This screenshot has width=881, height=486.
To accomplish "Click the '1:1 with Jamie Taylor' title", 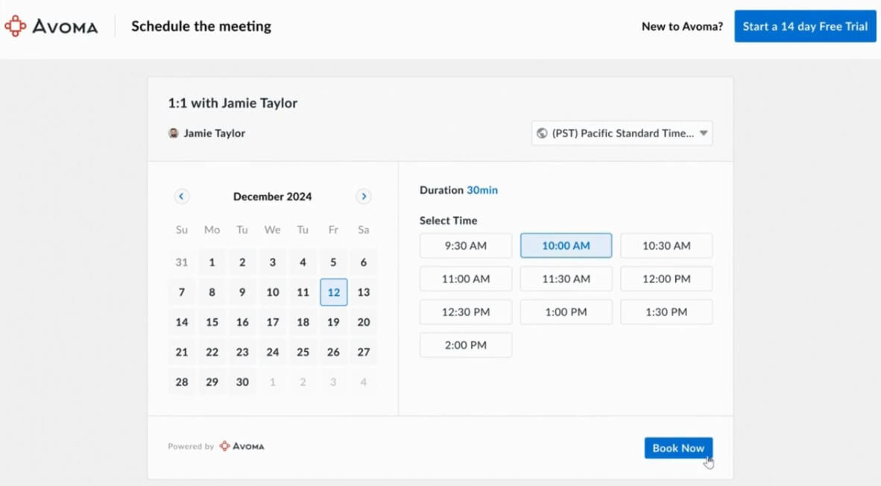I will click(x=233, y=103).
